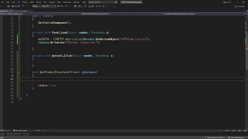Click the "CATIA.Aplication" string literal

133,39
